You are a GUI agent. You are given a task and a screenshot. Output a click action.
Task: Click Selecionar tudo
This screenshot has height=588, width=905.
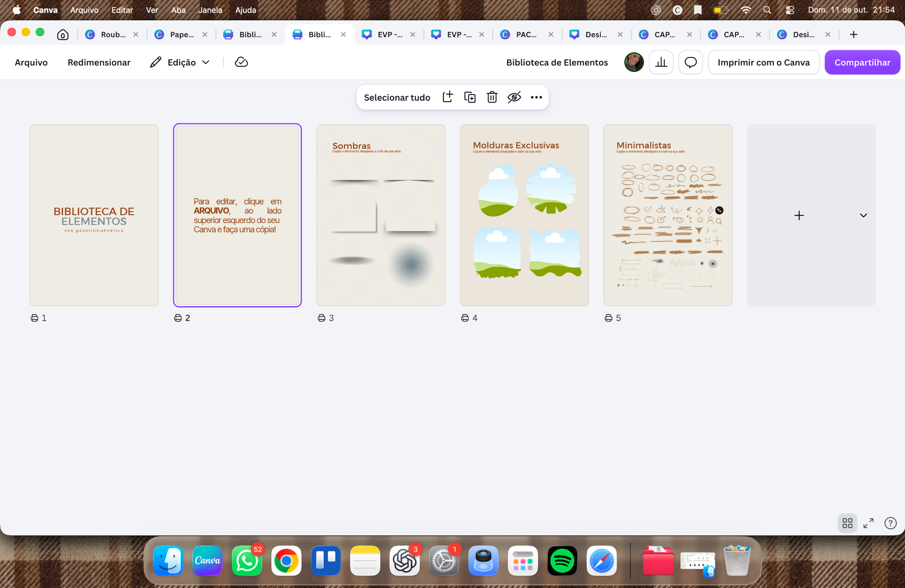point(397,97)
